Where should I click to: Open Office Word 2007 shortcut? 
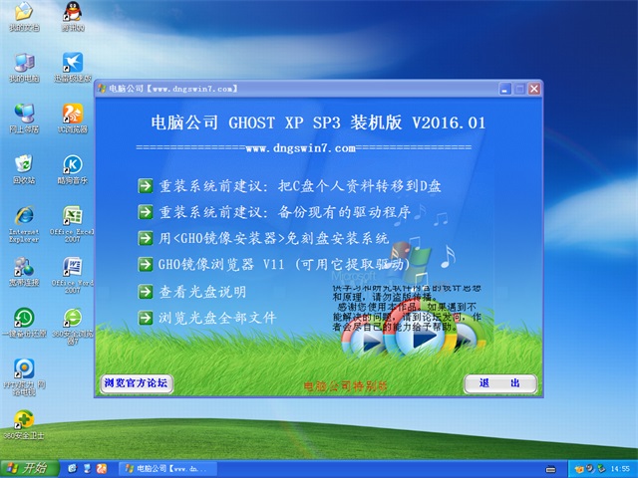(x=72, y=268)
